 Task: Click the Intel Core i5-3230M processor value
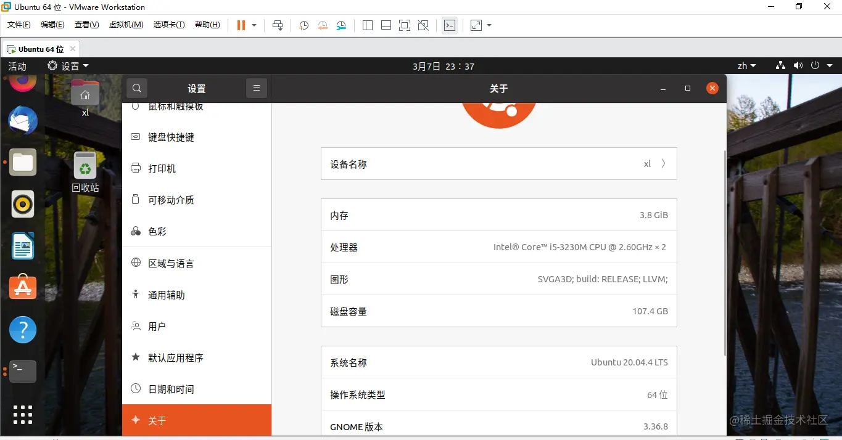pos(580,247)
